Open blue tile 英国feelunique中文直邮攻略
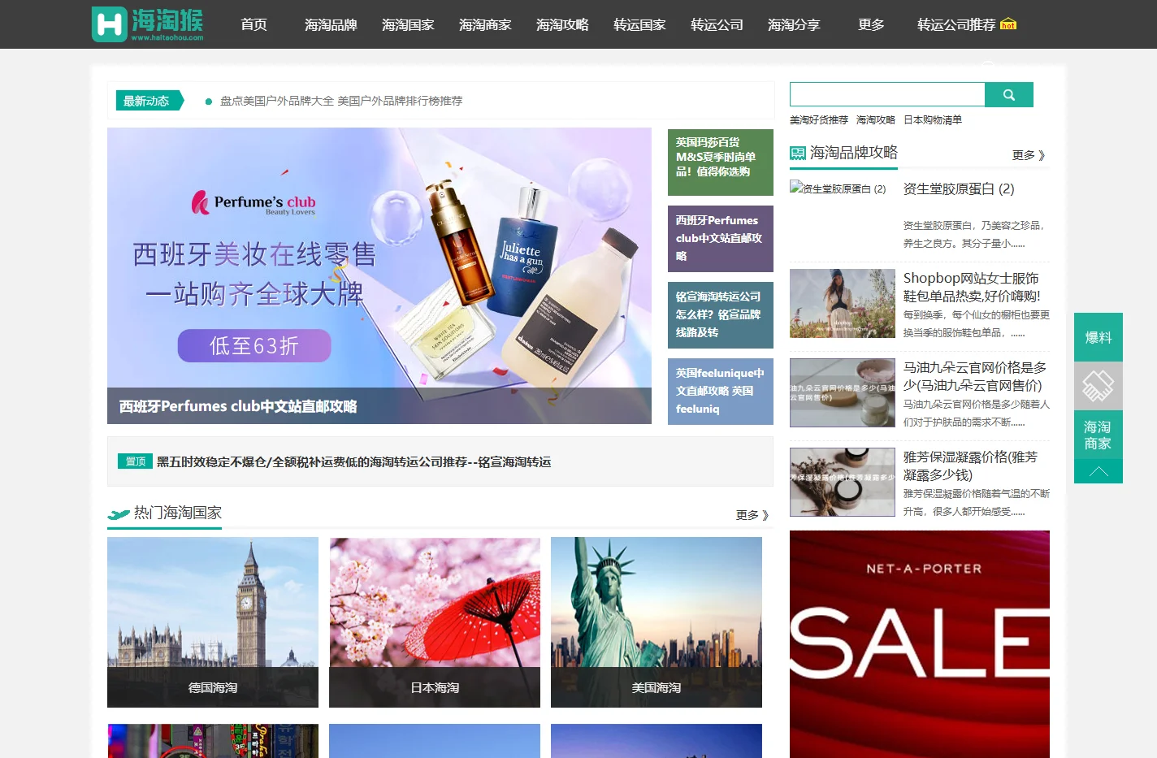 coord(721,392)
